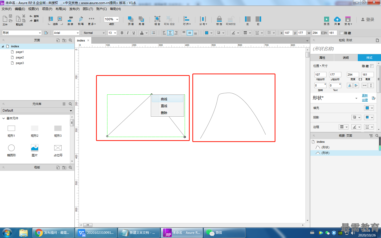Viewport: 381px width, 238px height.
Task: Toggle the 隐藏 checkbox in the toolbar
Action: pyautogui.click(x=341, y=33)
